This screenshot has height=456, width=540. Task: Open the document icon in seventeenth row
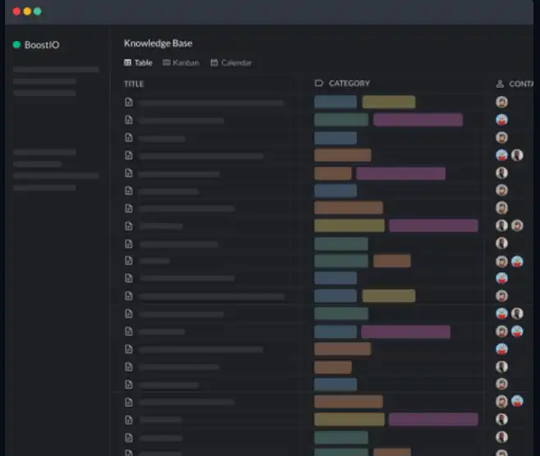click(129, 385)
